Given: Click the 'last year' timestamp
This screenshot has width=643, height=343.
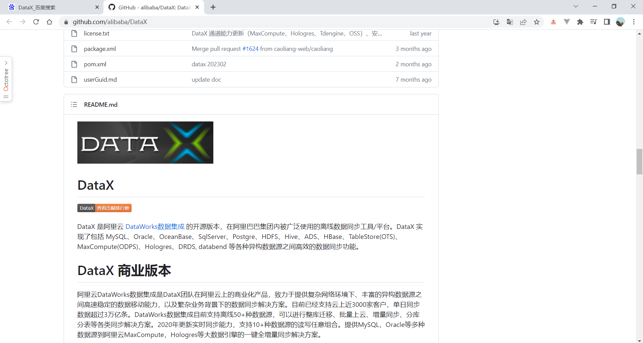Looking at the screenshot, I should pyautogui.click(x=421, y=33).
